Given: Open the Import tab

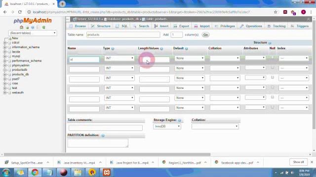Looking at the screenshot, I should [202, 26].
